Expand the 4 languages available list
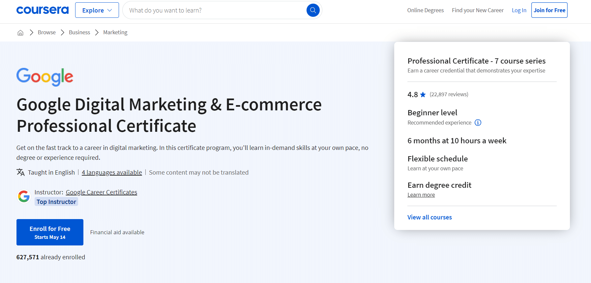Image resolution: width=591 pixels, height=283 pixels. pos(112,172)
